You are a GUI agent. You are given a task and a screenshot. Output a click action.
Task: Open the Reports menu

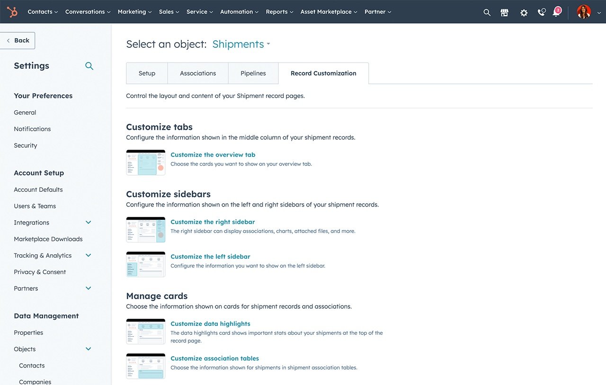click(x=279, y=12)
